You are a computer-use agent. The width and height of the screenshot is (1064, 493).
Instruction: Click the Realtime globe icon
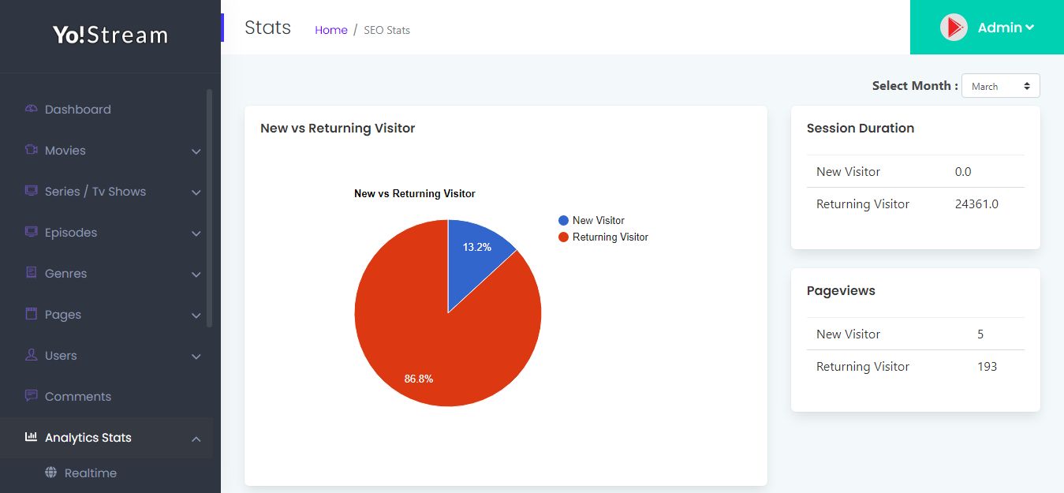(x=51, y=472)
